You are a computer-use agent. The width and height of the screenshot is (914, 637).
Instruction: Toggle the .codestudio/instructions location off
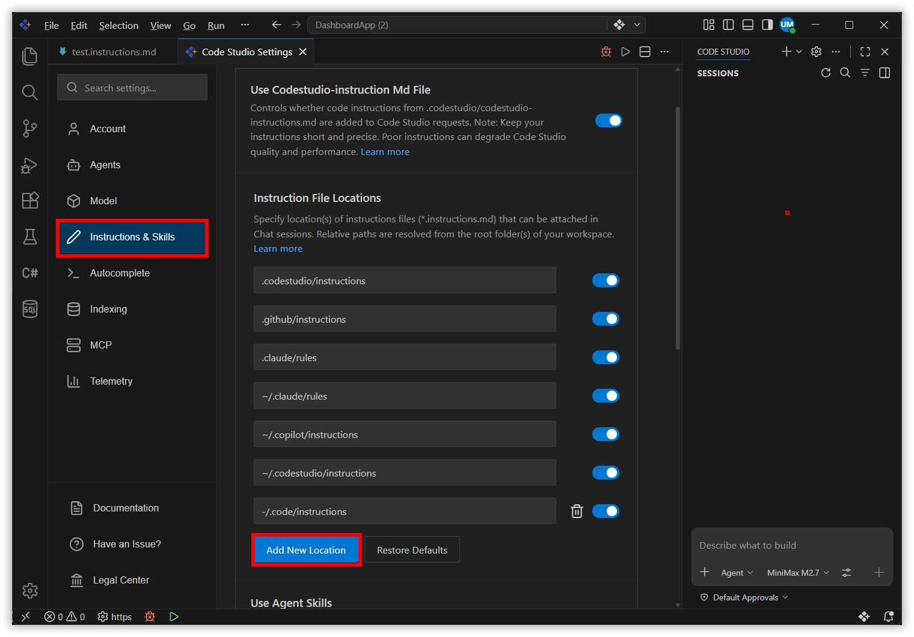point(606,281)
